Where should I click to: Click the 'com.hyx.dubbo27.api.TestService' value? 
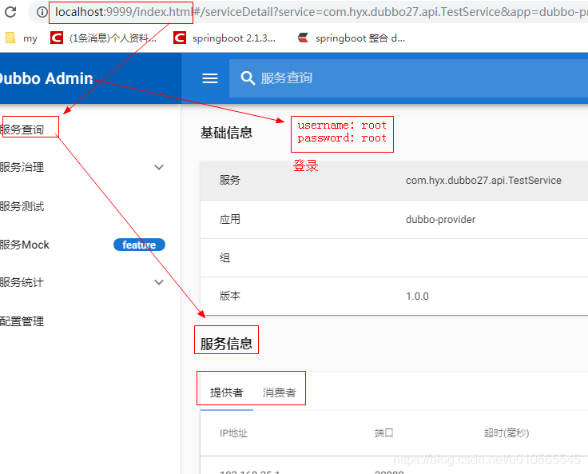pos(483,181)
